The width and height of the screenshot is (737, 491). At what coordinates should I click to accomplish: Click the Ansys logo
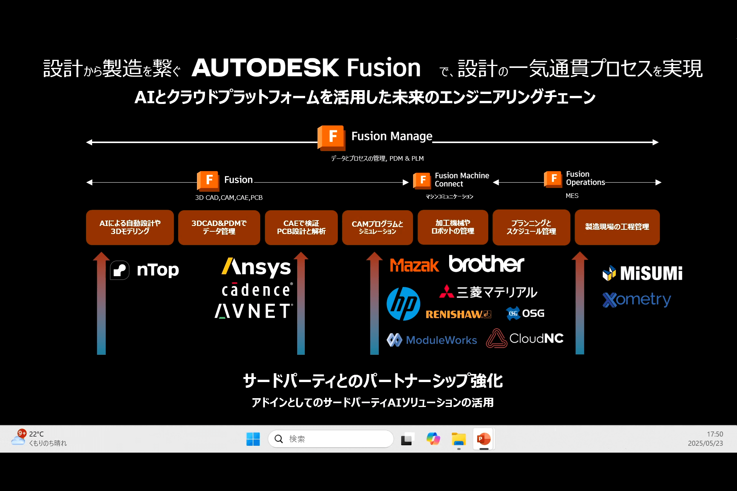[256, 267]
